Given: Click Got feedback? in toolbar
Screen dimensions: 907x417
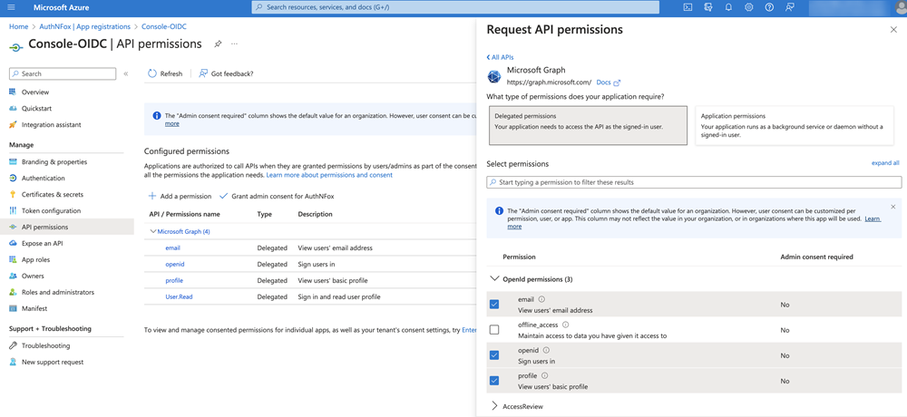Looking at the screenshot, I should pos(226,73).
